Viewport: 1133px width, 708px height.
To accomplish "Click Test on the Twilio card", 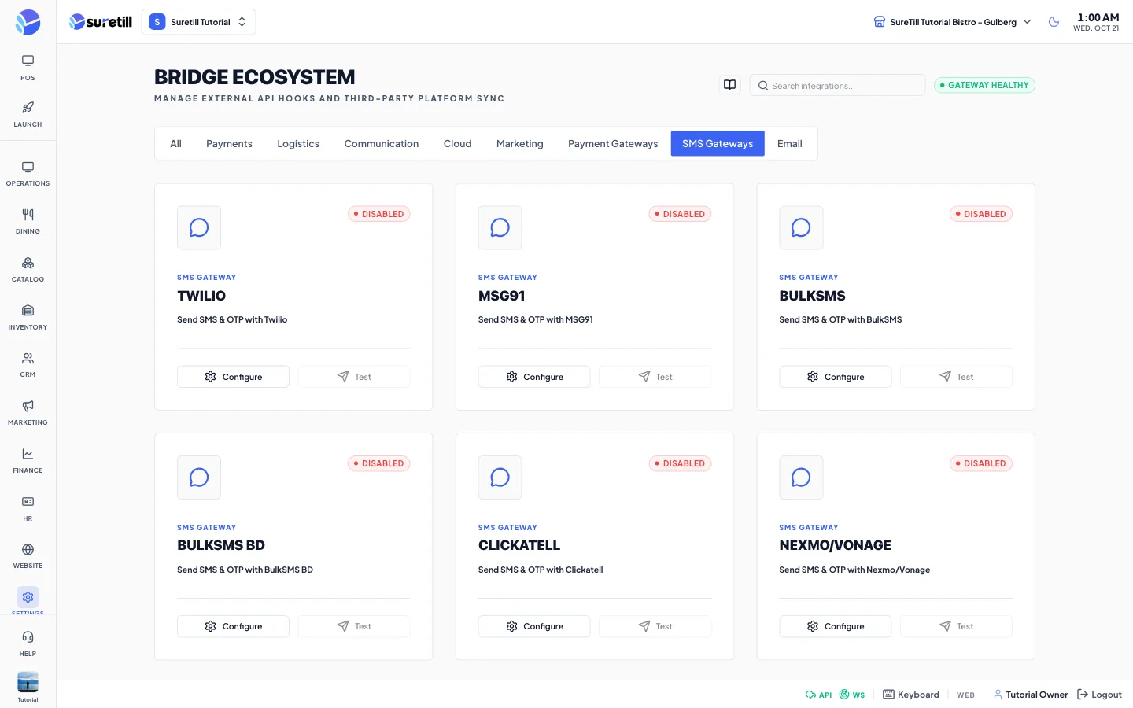I will [354, 377].
